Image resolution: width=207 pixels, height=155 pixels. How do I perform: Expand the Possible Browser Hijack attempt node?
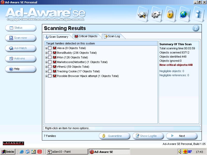[46, 76]
